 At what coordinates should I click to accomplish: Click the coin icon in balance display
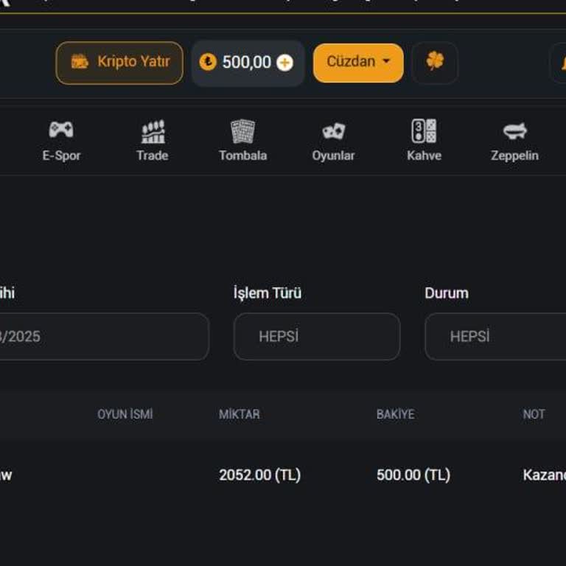coord(208,63)
